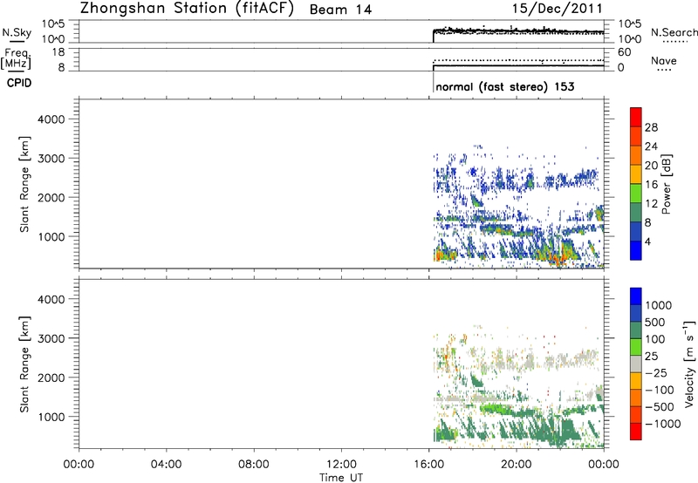Viewport: 698px width, 483px height.
Task: Click the date '15/Dec/2011'
Action: pos(557,9)
